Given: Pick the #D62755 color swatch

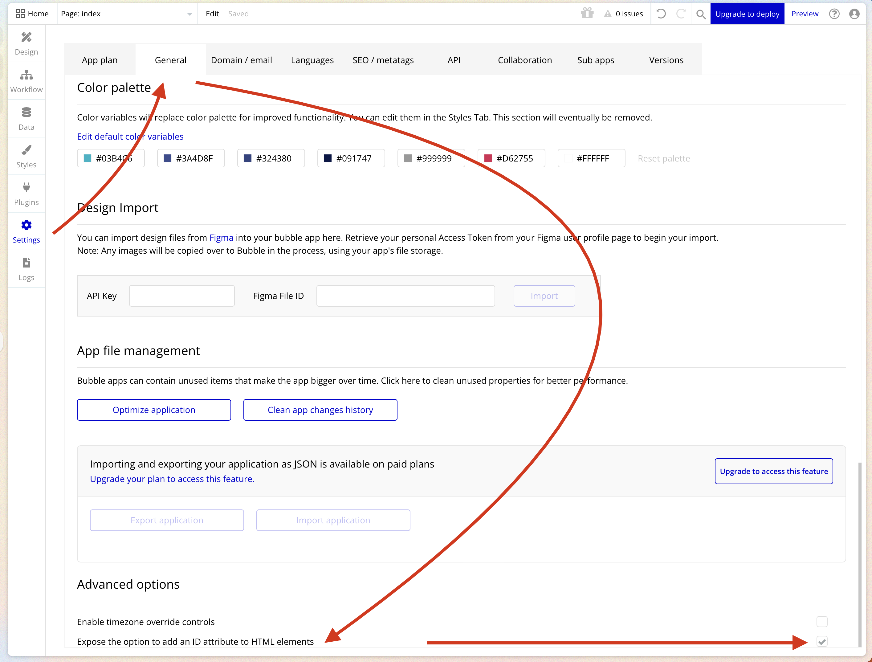Looking at the screenshot, I should tap(511, 158).
